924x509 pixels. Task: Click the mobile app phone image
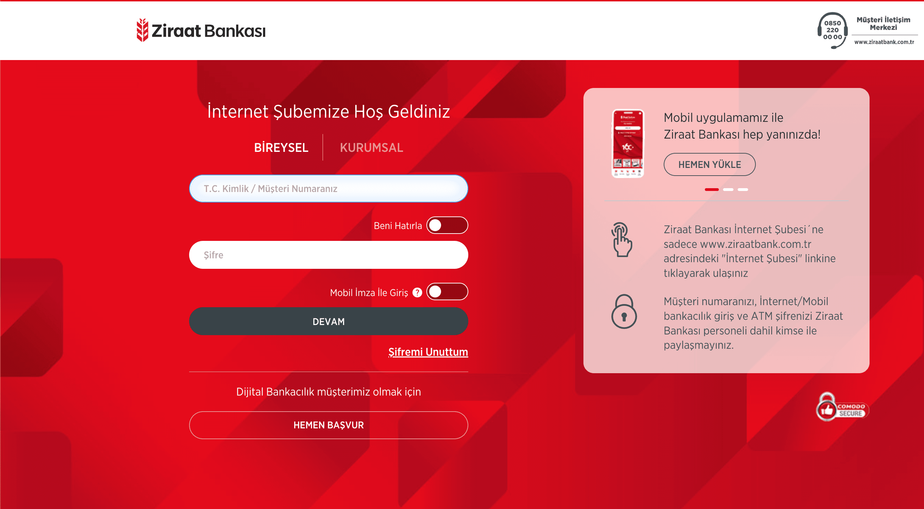pos(627,143)
